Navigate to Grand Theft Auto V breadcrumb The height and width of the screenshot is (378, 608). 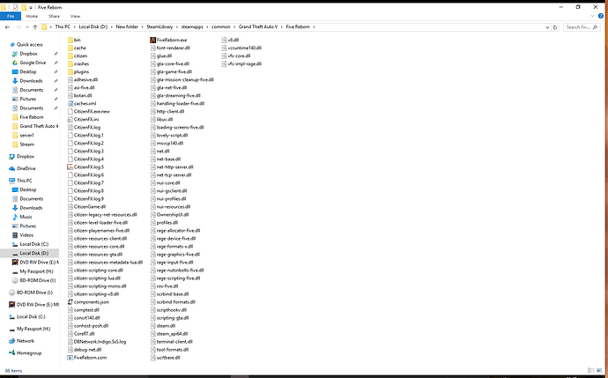pos(258,27)
